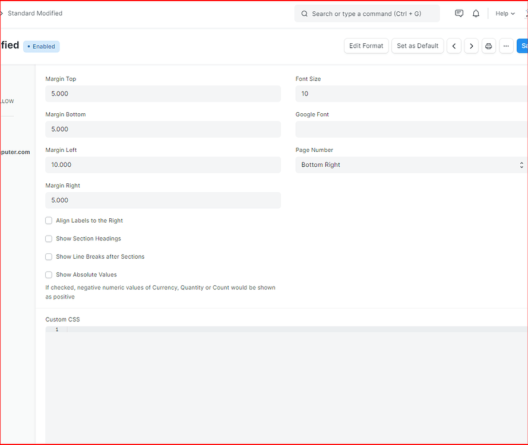The image size is (528, 445).
Task: Click the Standard Modified breadcrumb
Action: (x=35, y=14)
